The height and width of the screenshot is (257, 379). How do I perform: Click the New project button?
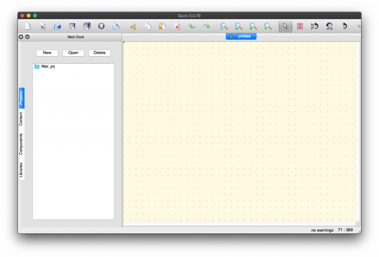coord(47,53)
